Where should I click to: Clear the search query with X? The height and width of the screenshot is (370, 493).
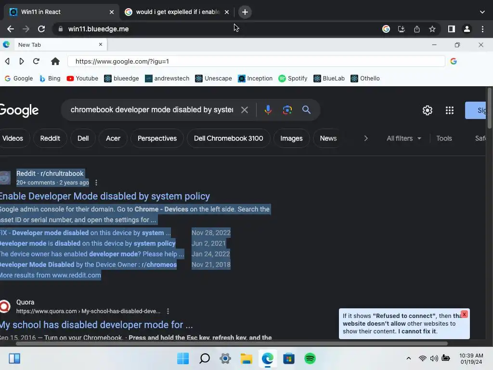tap(244, 110)
